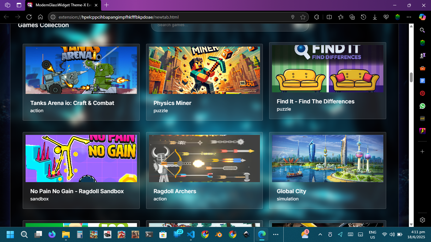This screenshot has width=431, height=242.
Task: Open WhatsApp in the Edge sidebar
Action: click(x=422, y=106)
